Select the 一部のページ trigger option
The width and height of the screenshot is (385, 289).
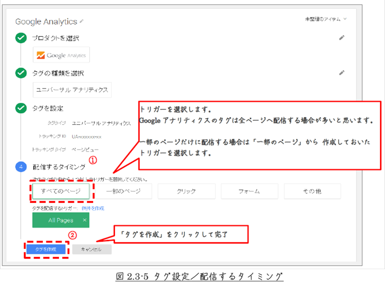[123, 191]
